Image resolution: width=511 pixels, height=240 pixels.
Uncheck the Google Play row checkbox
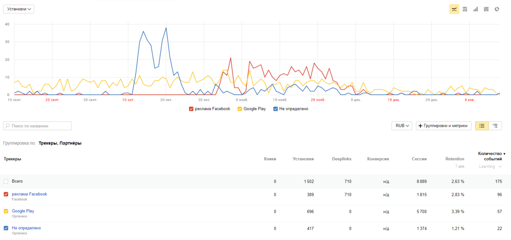point(6,211)
